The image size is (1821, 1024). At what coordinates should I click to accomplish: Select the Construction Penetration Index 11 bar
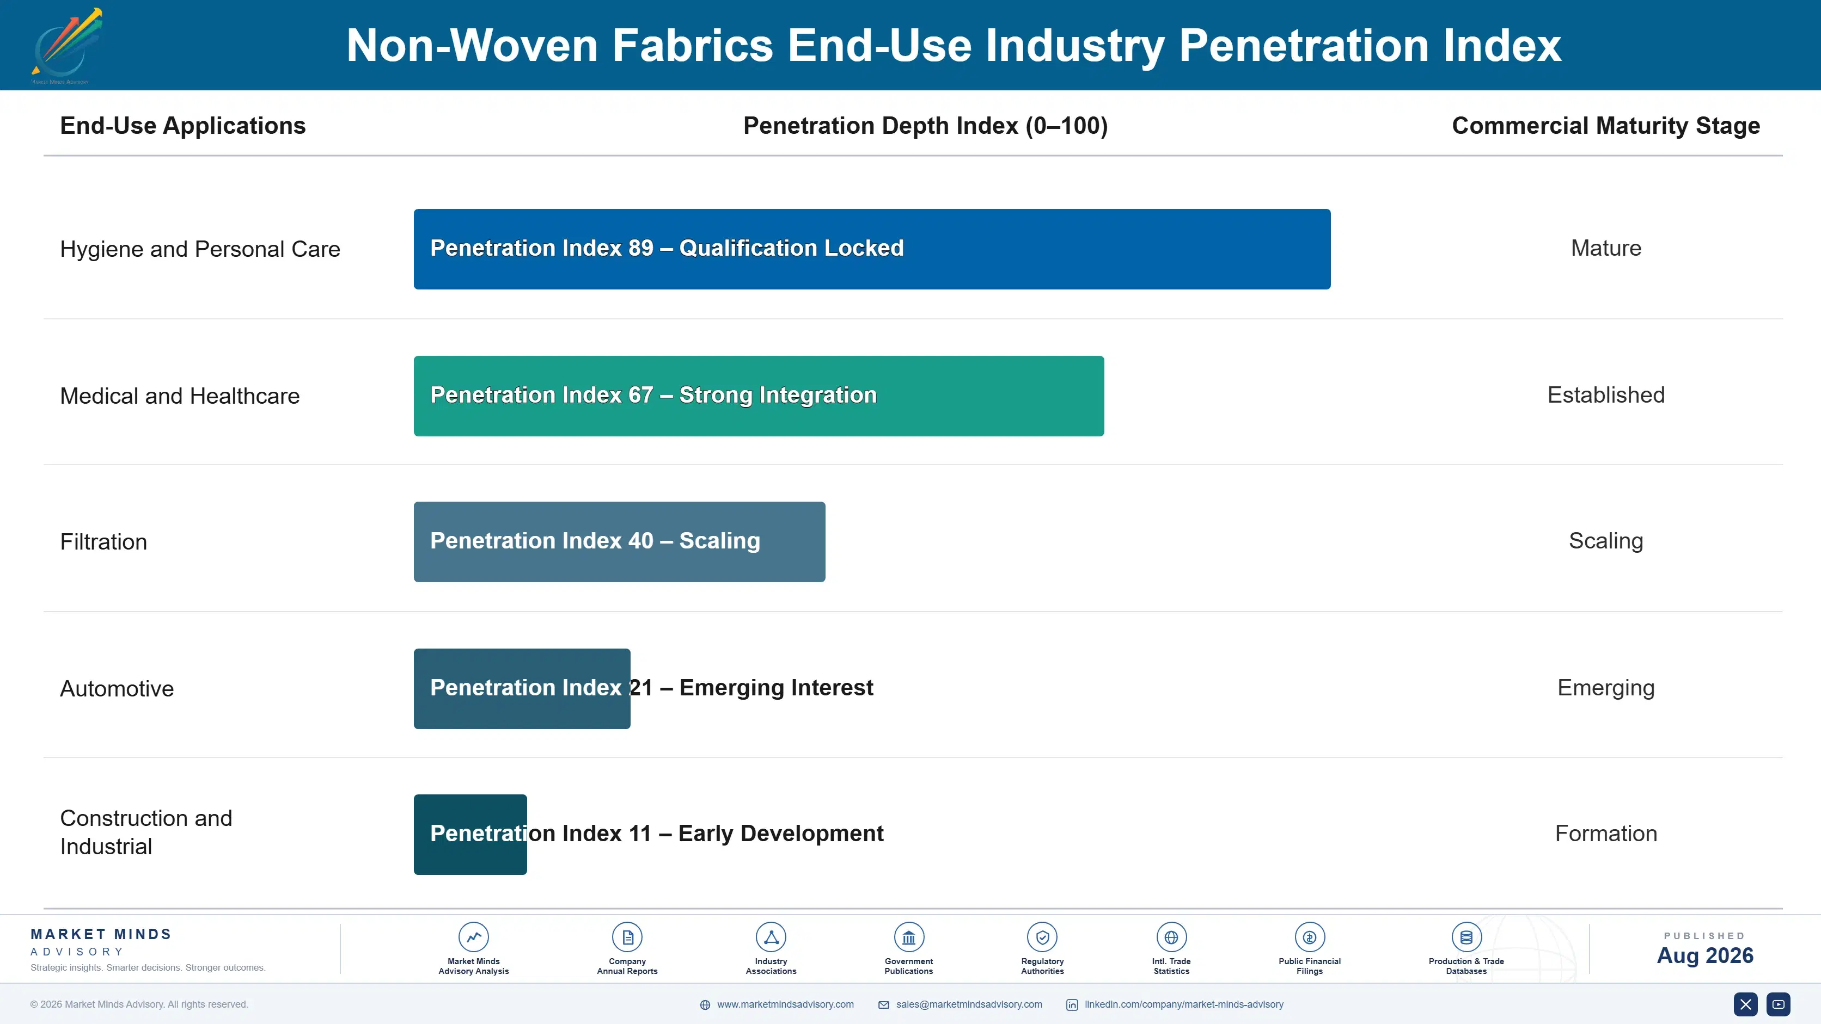470,834
